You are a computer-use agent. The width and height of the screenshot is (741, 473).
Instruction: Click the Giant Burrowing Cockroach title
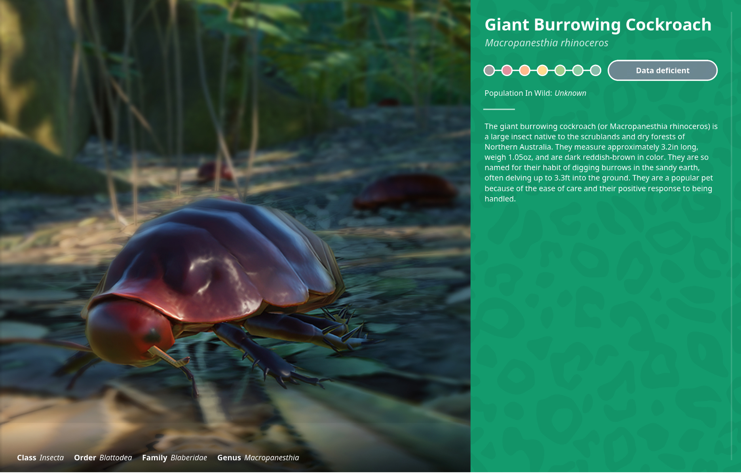[598, 25]
